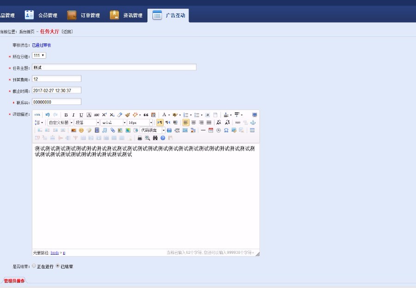Toggle HTML source mode in editor

tap(37, 115)
